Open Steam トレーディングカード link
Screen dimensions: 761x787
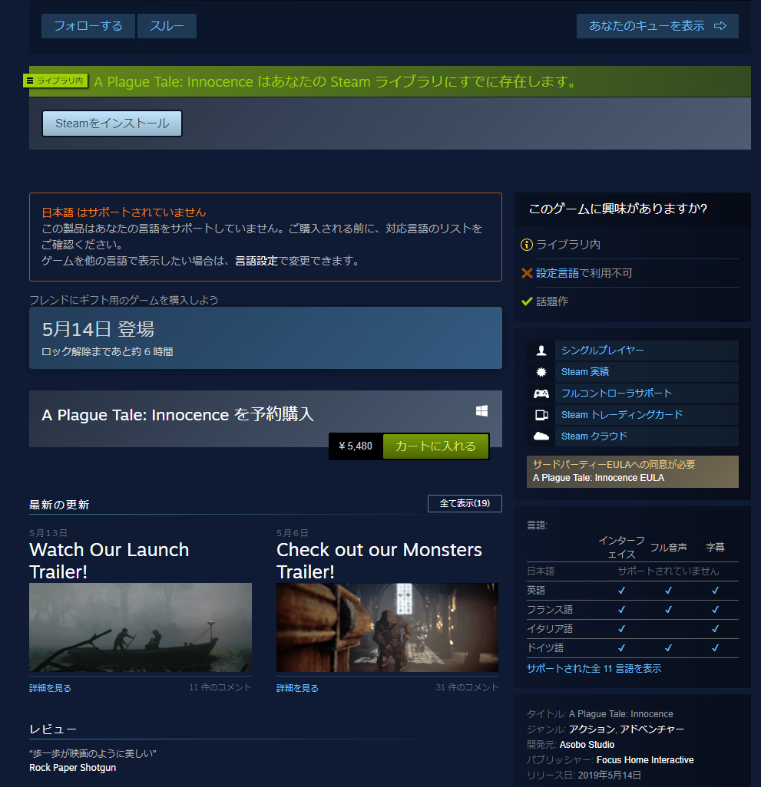pos(622,415)
